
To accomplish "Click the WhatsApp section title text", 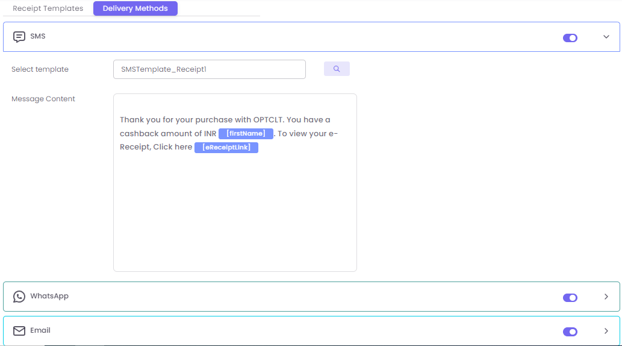I will (x=49, y=296).
